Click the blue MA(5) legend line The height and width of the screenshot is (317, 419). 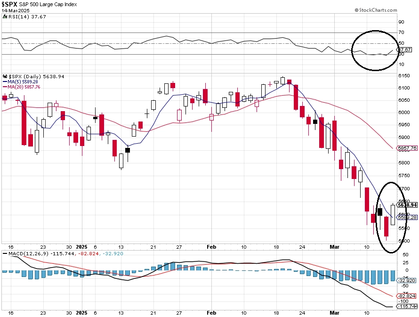[x=5, y=82]
